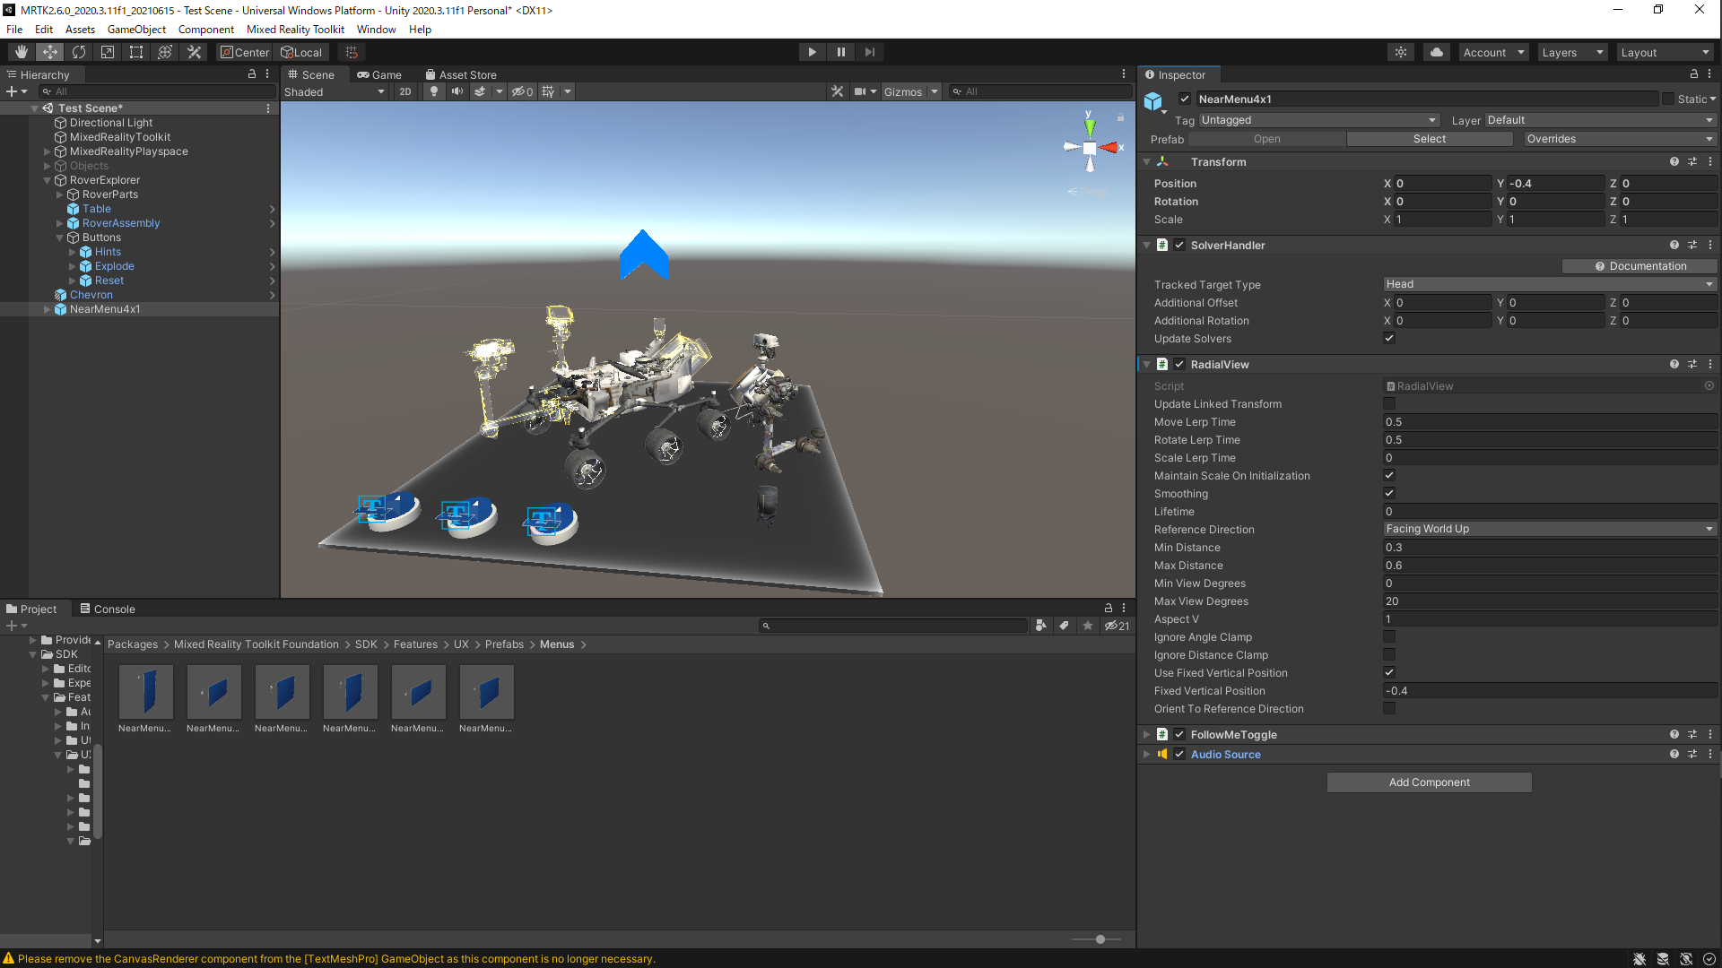Enable Update Linked Transform checkbox
The image size is (1722, 968).
click(x=1389, y=404)
